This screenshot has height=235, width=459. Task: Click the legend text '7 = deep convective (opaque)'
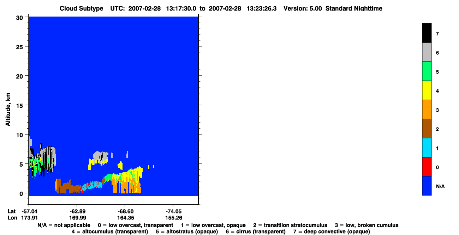pos(332,231)
